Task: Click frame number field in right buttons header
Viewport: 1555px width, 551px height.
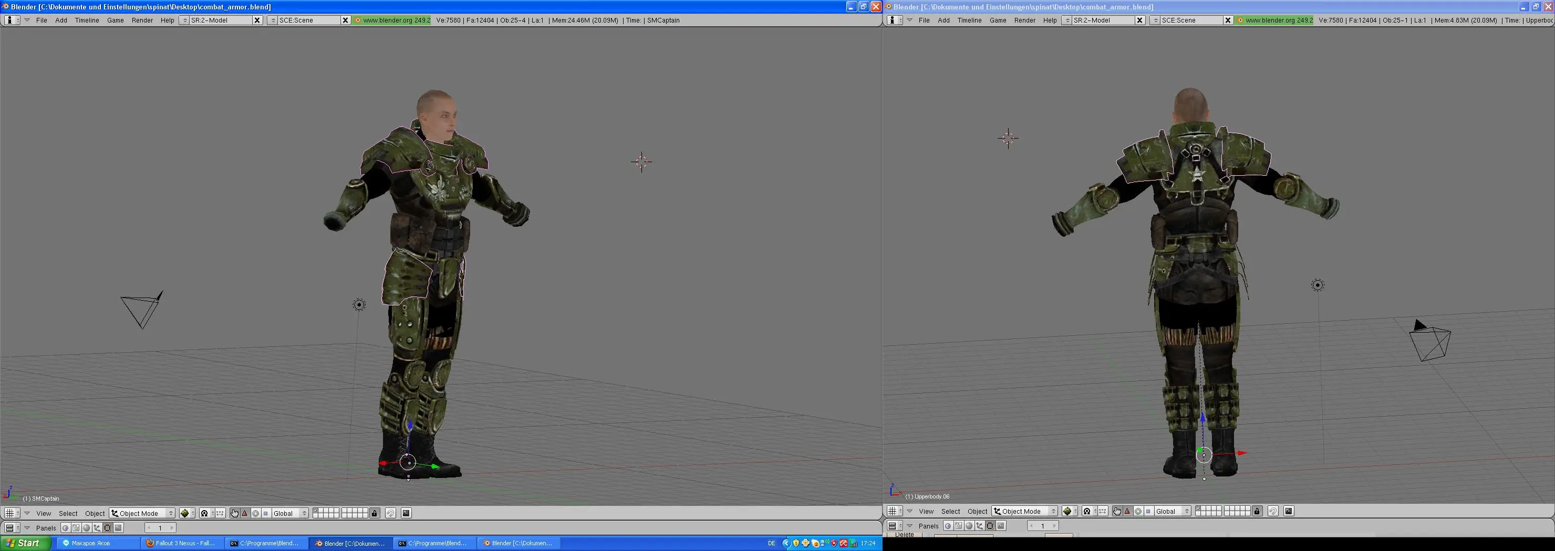Action: coord(1043,526)
